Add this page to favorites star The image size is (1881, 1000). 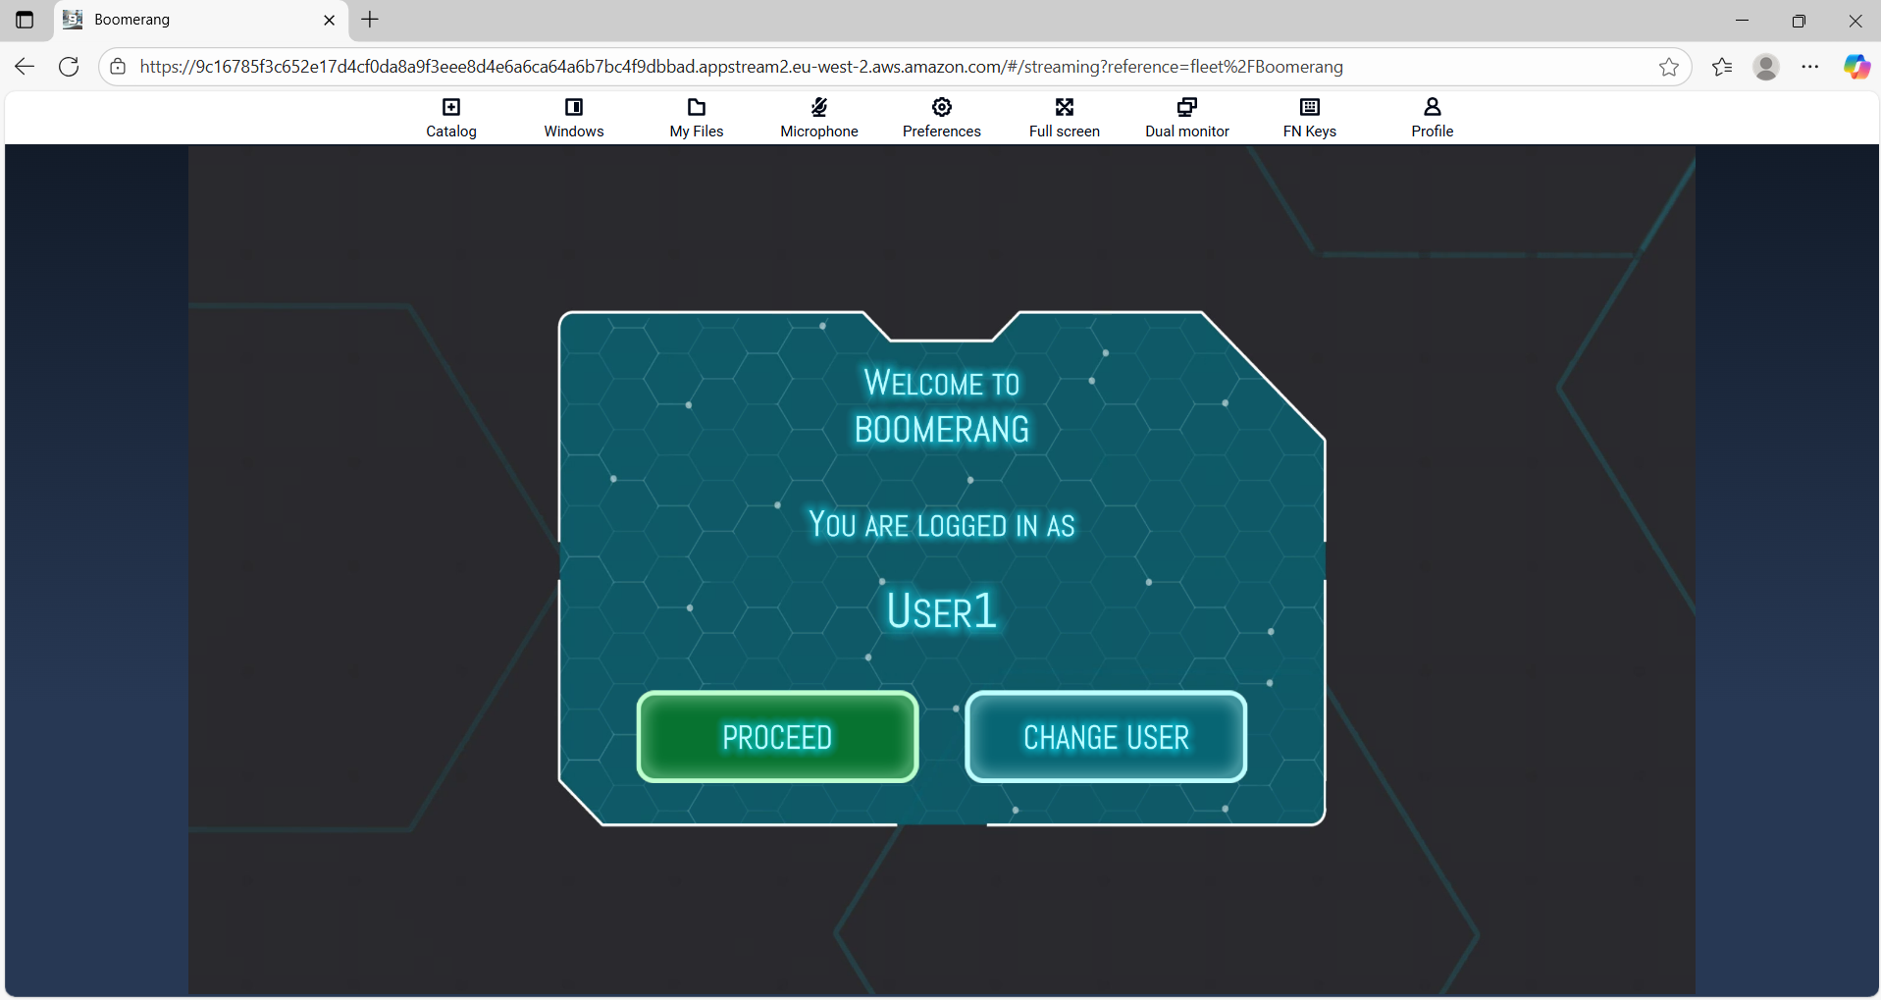tap(1669, 67)
